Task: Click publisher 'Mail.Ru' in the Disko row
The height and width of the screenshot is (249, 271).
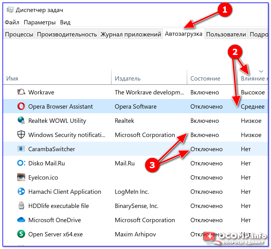Action: click(x=125, y=163)
